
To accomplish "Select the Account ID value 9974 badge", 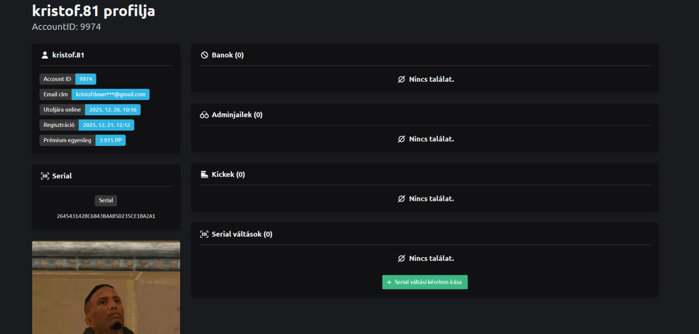I will coord(86,79).
